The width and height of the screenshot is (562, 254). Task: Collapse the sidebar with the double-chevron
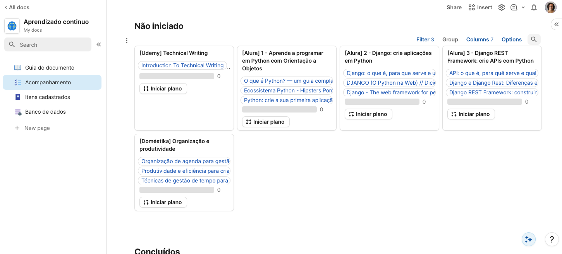(99, 44)
